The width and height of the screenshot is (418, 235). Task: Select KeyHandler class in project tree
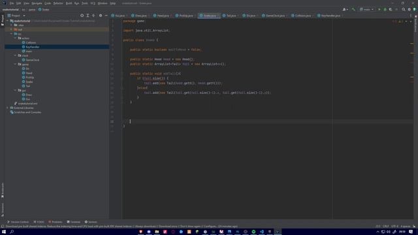click(31, 47)
